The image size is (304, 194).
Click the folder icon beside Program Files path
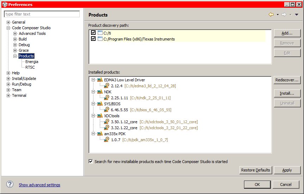(x=100, y=39)
